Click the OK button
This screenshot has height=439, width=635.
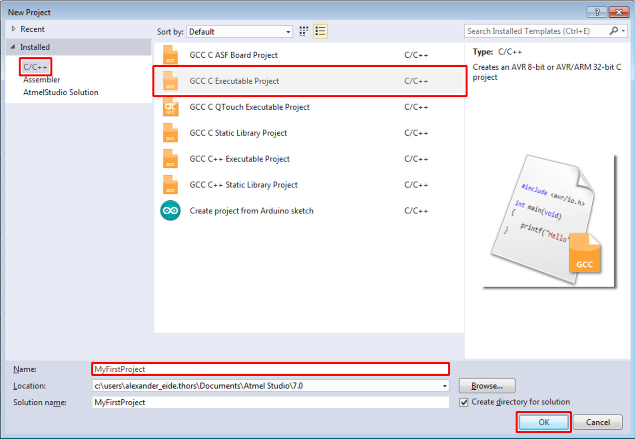coord(544,422)
